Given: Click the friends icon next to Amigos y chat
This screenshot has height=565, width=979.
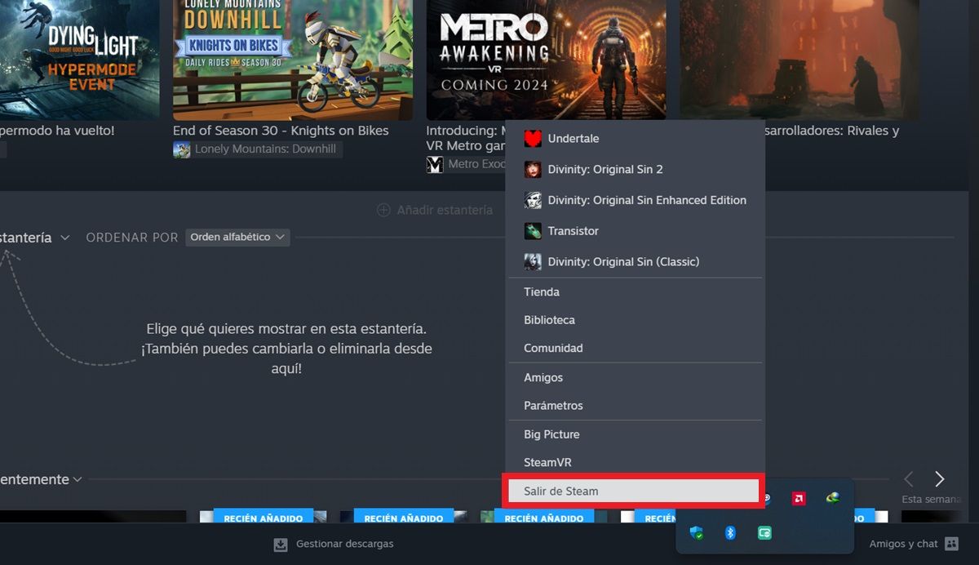Looking at the screenshot, I should [951, 544].
